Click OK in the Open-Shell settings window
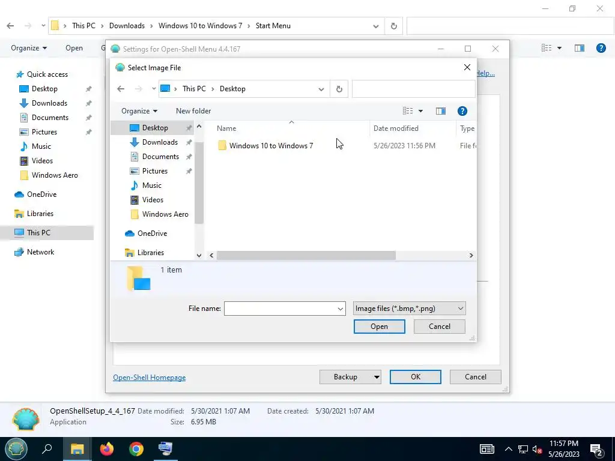Screen dimensions: 615x461 click(x=416, y=377)
